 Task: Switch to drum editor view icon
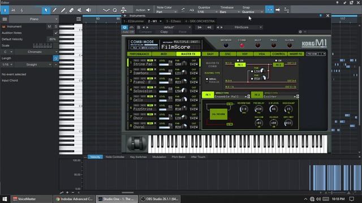[x=13, y=10]
